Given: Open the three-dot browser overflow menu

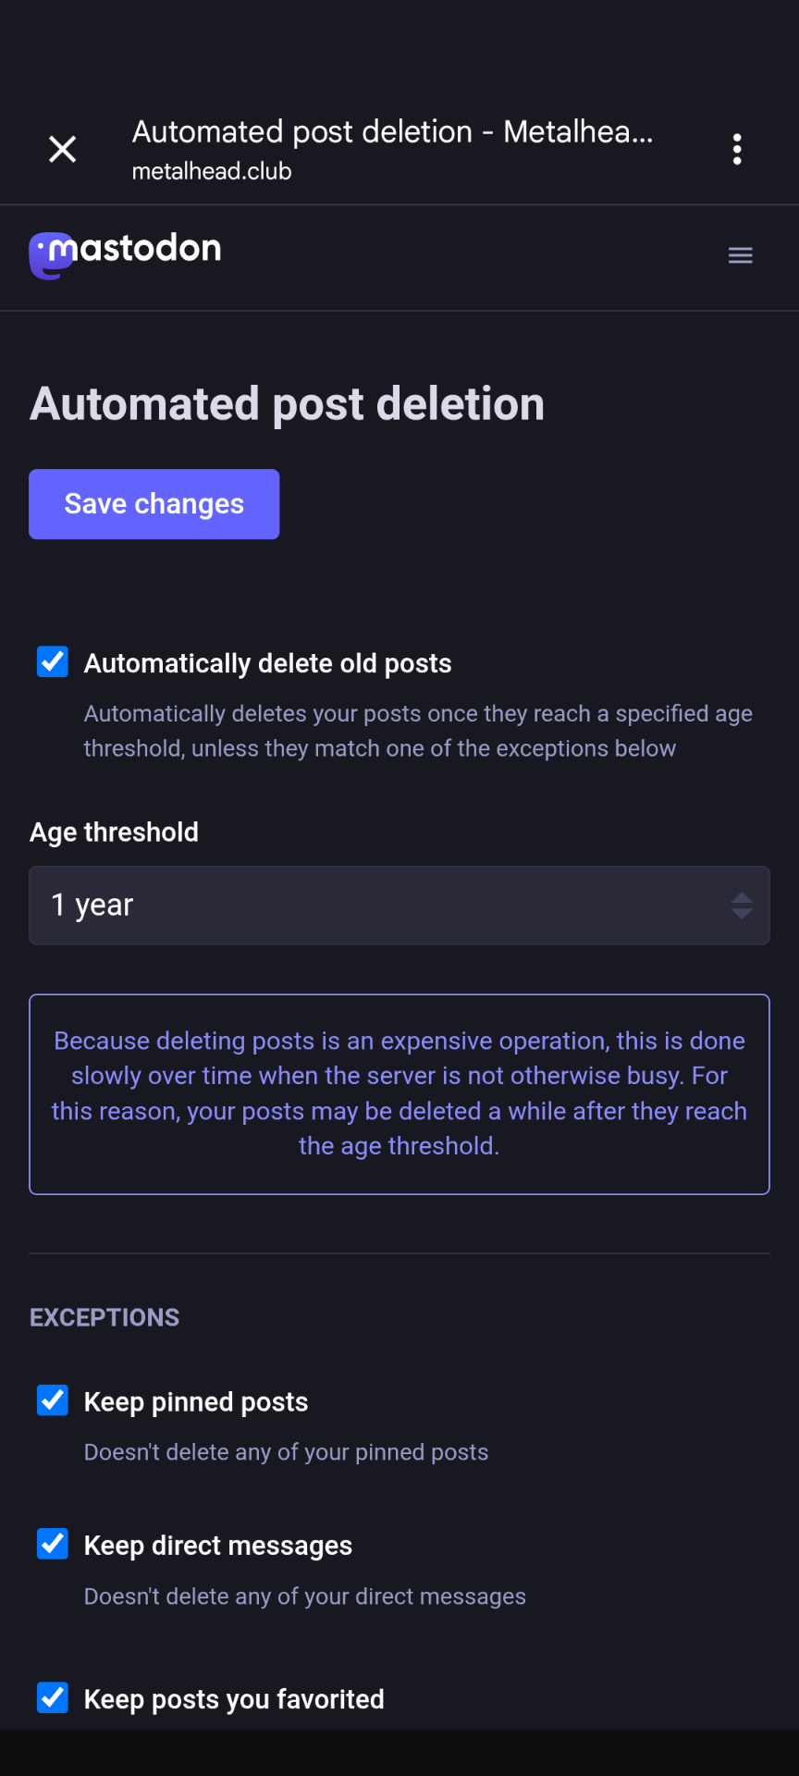Looking at the screenshot, I should (737, 149).
